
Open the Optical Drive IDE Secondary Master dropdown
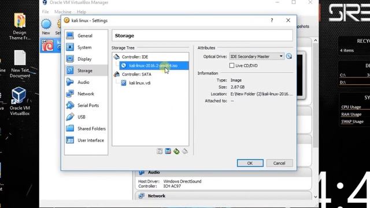point(257,57)
